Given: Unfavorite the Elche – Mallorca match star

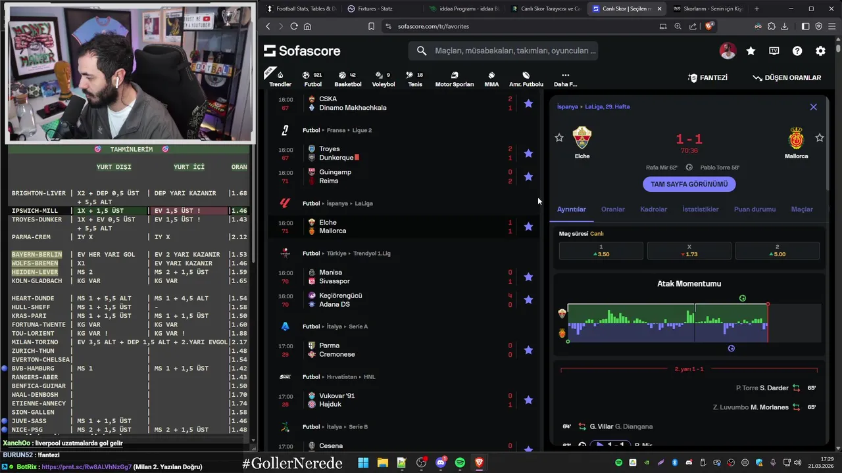Looking at the screenshot, I should coord(528,226).
